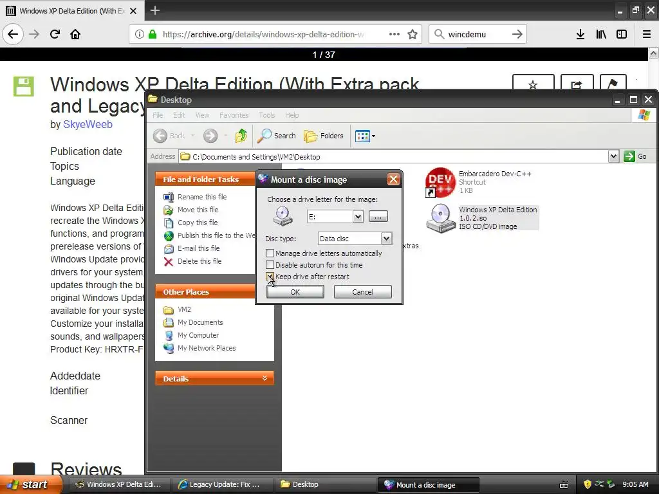Enable Manage drive letters automatically
Image resolution: width=659 pixels, height=494 pixels.
(270, 253)
